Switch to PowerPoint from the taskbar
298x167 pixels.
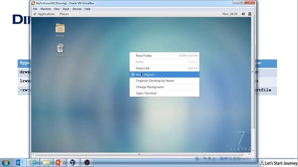[x=59, y=163]
